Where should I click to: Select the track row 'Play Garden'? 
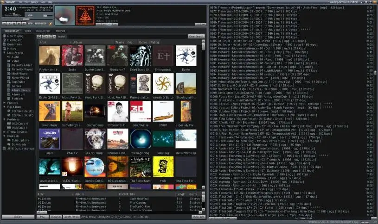pos(119,203)
